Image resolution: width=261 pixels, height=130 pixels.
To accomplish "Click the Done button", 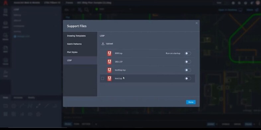I will coord(191,102).
